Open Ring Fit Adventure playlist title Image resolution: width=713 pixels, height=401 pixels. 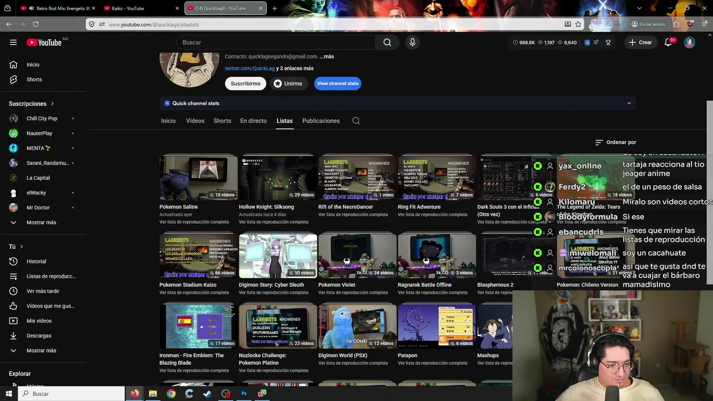(419, 207)
